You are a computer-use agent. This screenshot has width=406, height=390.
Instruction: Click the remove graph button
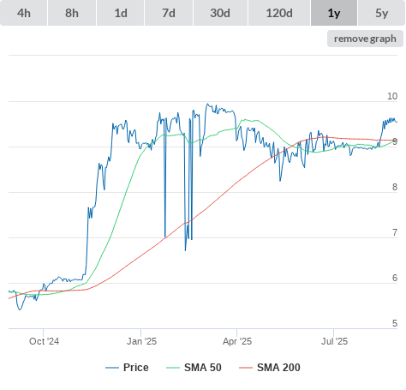365,39
